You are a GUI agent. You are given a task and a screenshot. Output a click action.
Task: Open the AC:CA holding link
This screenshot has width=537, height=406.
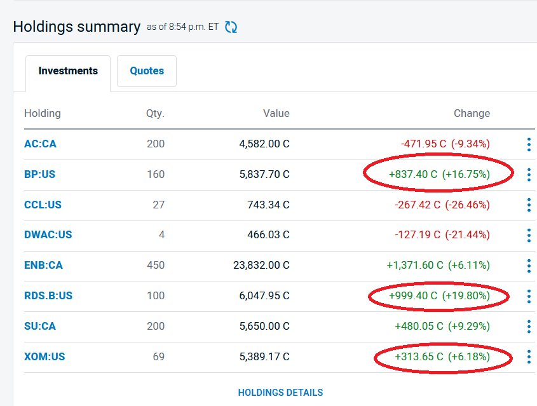coord(40,144)
